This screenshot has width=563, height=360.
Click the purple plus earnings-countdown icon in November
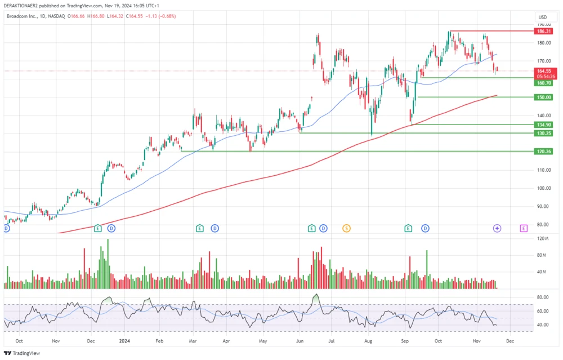497,228
